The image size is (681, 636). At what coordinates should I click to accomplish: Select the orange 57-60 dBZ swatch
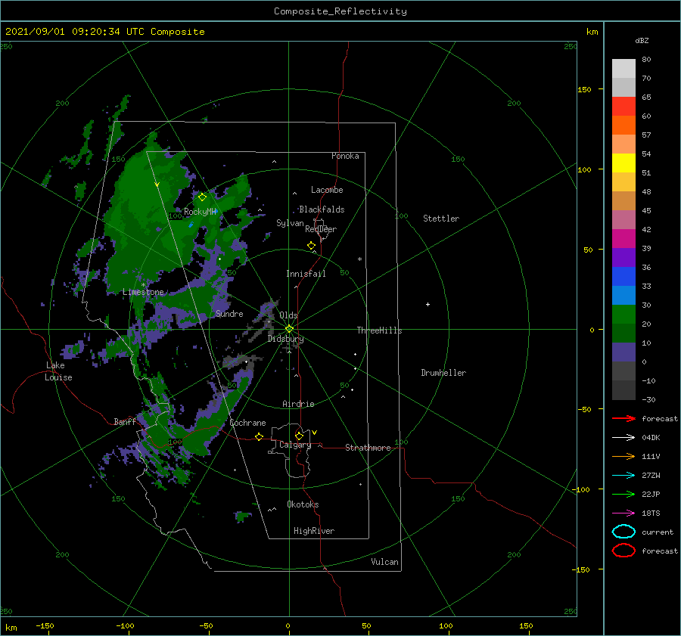tap(623, 125)
